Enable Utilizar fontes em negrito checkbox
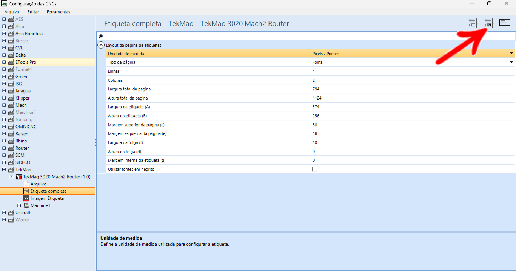 (315, 169)
